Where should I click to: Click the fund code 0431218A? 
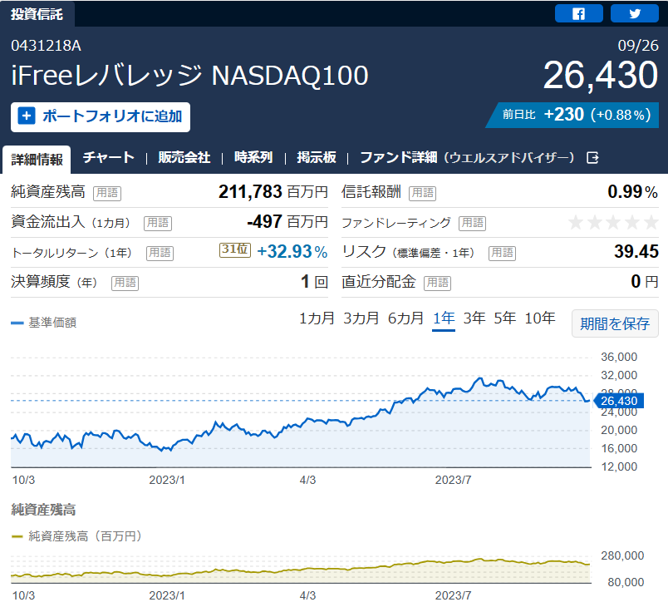pos(46,46)
